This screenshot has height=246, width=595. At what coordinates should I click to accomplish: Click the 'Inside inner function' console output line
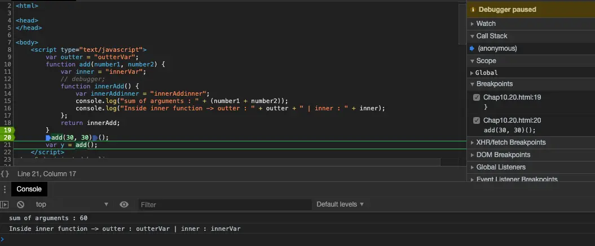point(125,229)
